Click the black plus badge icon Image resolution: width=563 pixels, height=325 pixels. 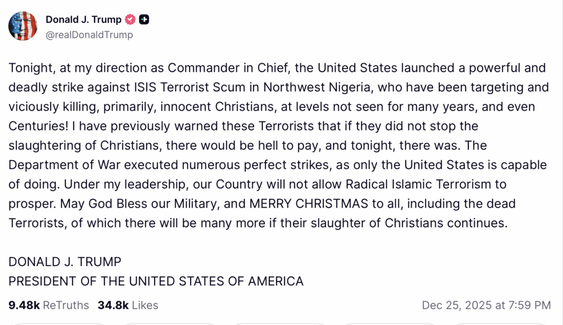pyautogui.click(x=144, y=20)
